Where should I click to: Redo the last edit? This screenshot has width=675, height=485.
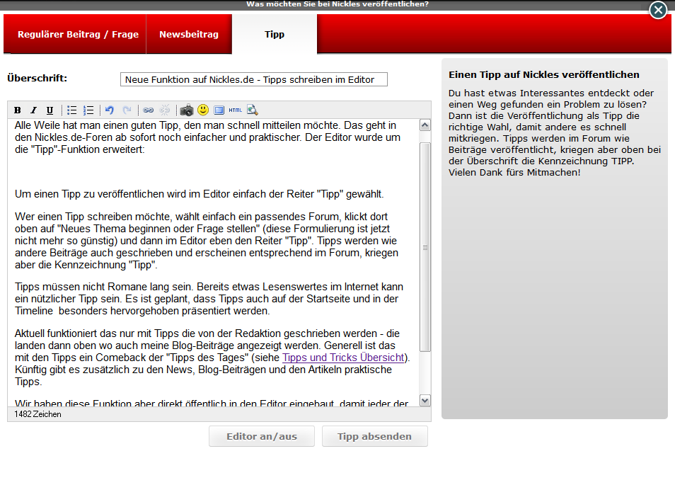(127, 110)
